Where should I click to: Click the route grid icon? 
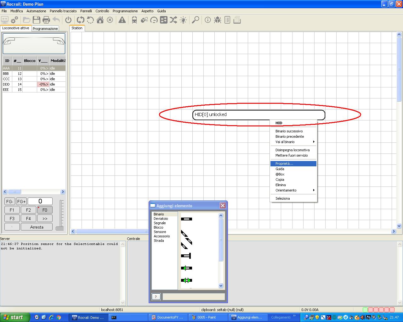pos(164,20)
